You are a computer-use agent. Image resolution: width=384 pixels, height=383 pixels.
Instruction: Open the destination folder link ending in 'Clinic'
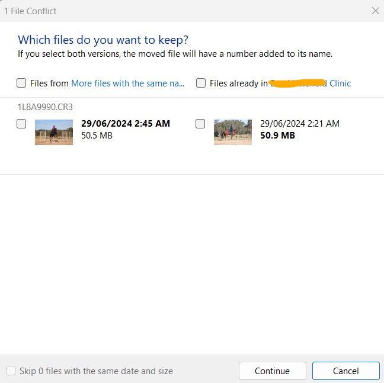(x=340, y=83)
